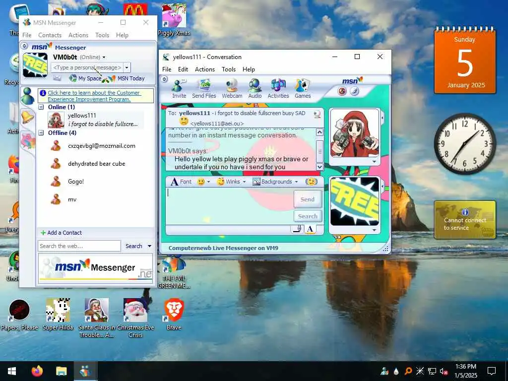Open the notification center icon
Image resolution: width=508 pixels, height=381 pixels.
tap(492, 371)
